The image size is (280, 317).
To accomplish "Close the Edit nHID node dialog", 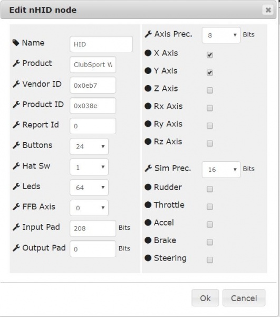I will [268, 10].
